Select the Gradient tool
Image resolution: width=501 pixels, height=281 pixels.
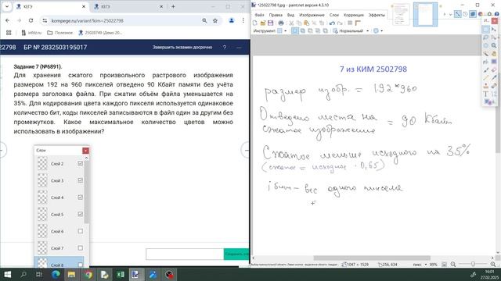click(x=494, y=62)
